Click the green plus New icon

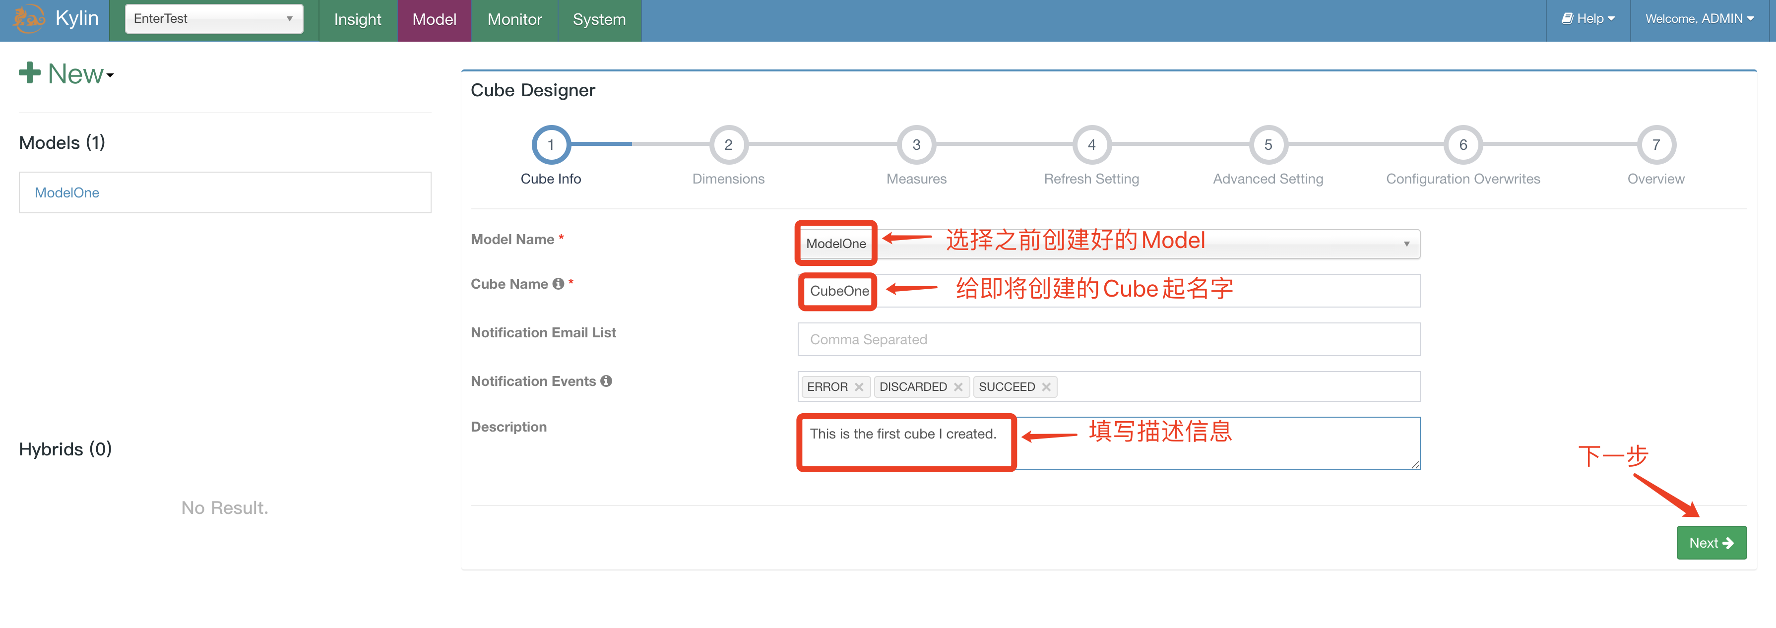[30, 72]
